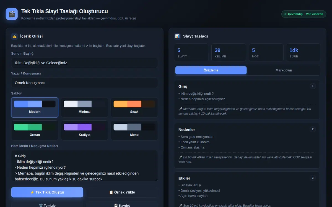The height and width of the screenshot is (207, 332).
Task: Pick the Orman template
Action: click(x=35, y=131)
